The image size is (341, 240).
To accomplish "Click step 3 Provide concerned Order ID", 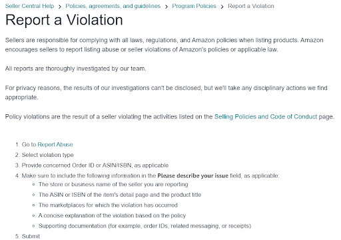I will click(x=95, y=166).
